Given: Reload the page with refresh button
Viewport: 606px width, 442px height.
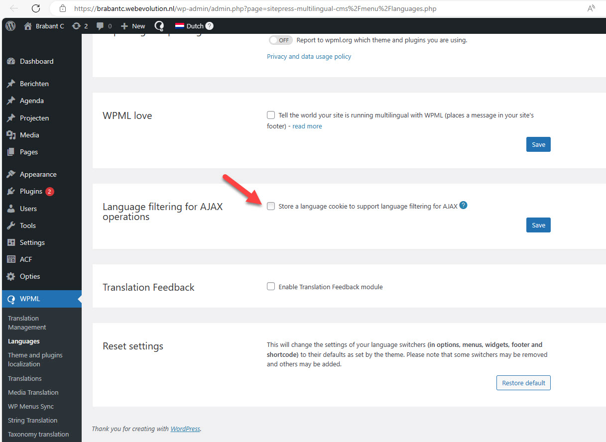Looking at the screenshot, I should 36,8.
